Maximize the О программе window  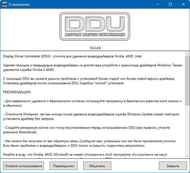tap(170, 4)
